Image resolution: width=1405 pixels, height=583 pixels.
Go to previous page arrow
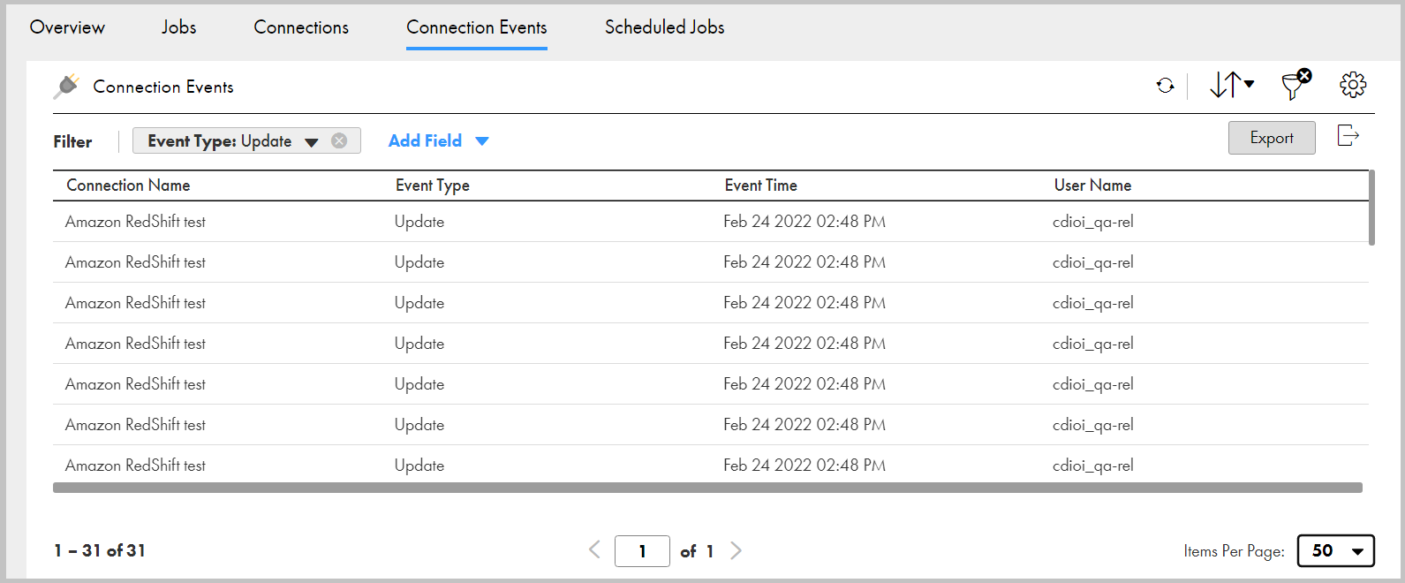click(594, 550)
